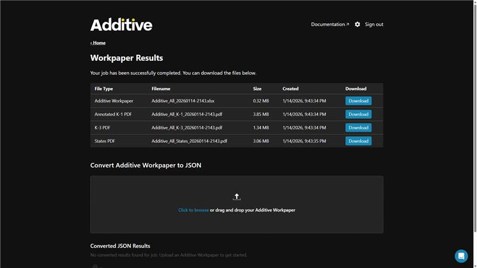Click the Workpaper Results heading

coord(126,58)
